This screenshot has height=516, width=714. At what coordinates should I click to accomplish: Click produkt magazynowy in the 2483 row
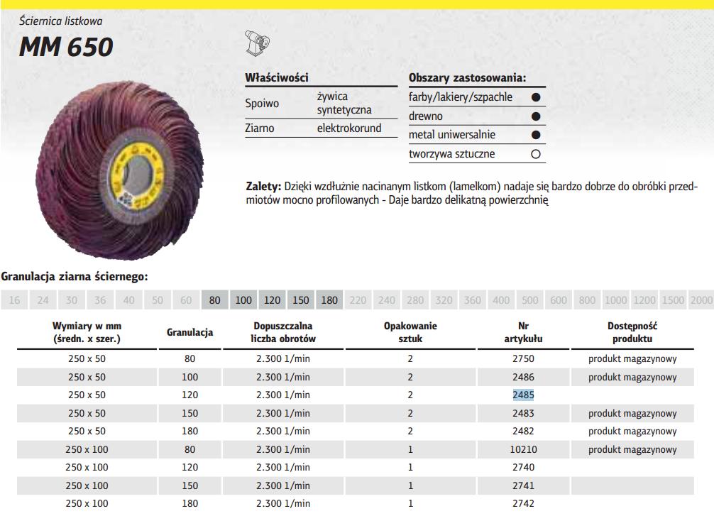[x=632, y=414]
